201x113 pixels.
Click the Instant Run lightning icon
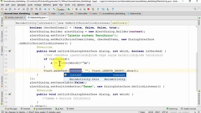click(x=73, y=9)
